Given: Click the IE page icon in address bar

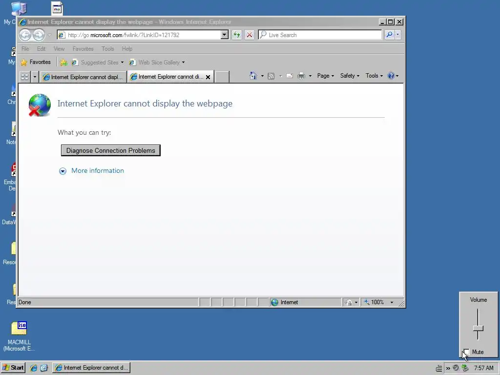Looking at the screenshot, I should tap(62, 35).
